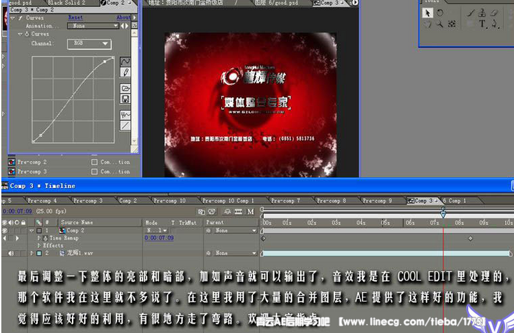The height and width of the screenshot is (333, 514).
Task: Click layer 2 cyan label color box
Action: click(x=39, y=253)
